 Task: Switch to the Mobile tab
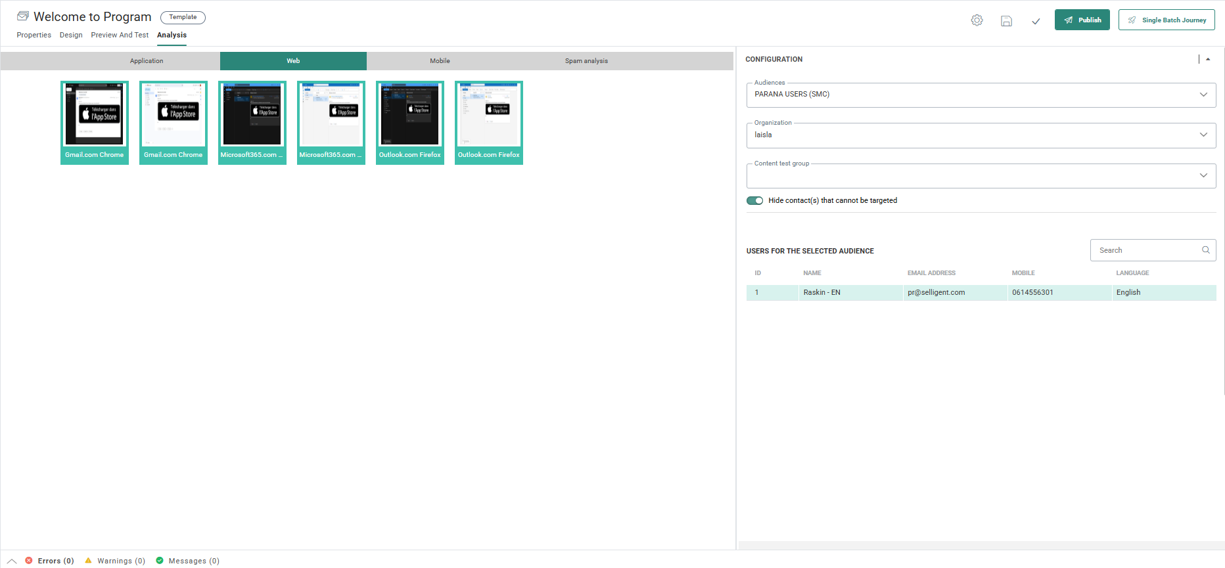click(x=440, y=61)
